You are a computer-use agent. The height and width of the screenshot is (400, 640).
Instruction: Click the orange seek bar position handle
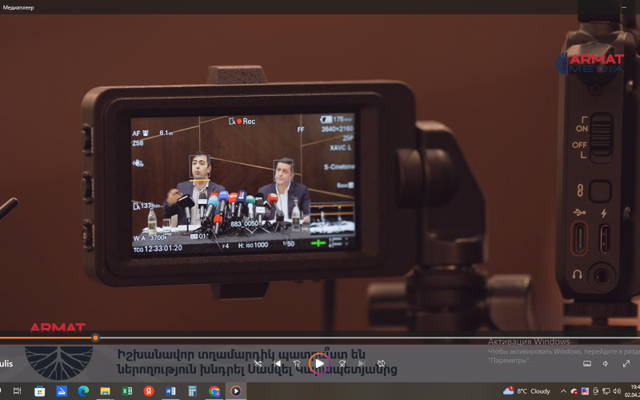(95, 338)
